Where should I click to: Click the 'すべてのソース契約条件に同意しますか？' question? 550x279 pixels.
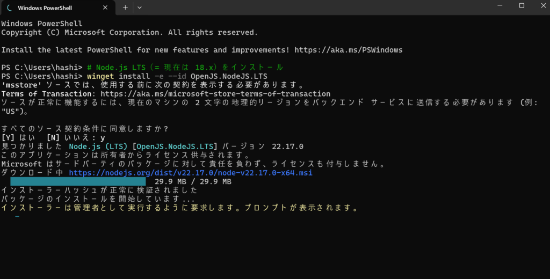click(85, 129)
